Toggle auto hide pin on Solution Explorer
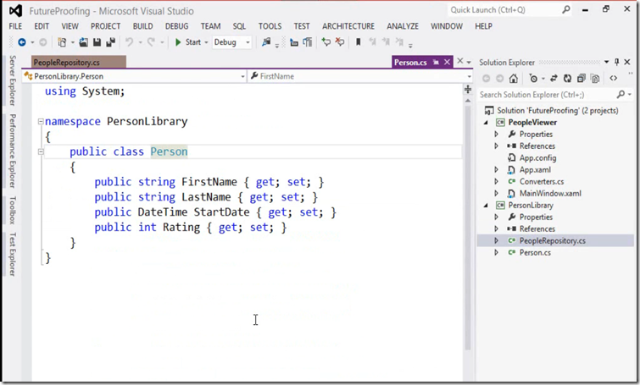This screenshot has width=640, height=385. tap(617, 62)
